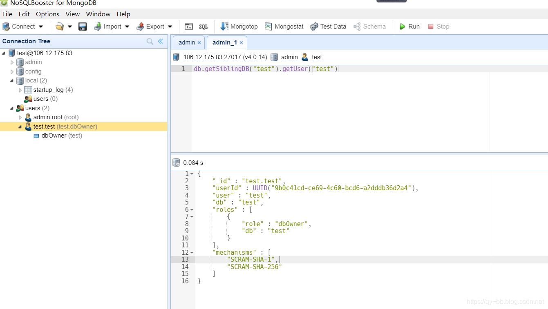Click the local (2) database label

point(36,80)
